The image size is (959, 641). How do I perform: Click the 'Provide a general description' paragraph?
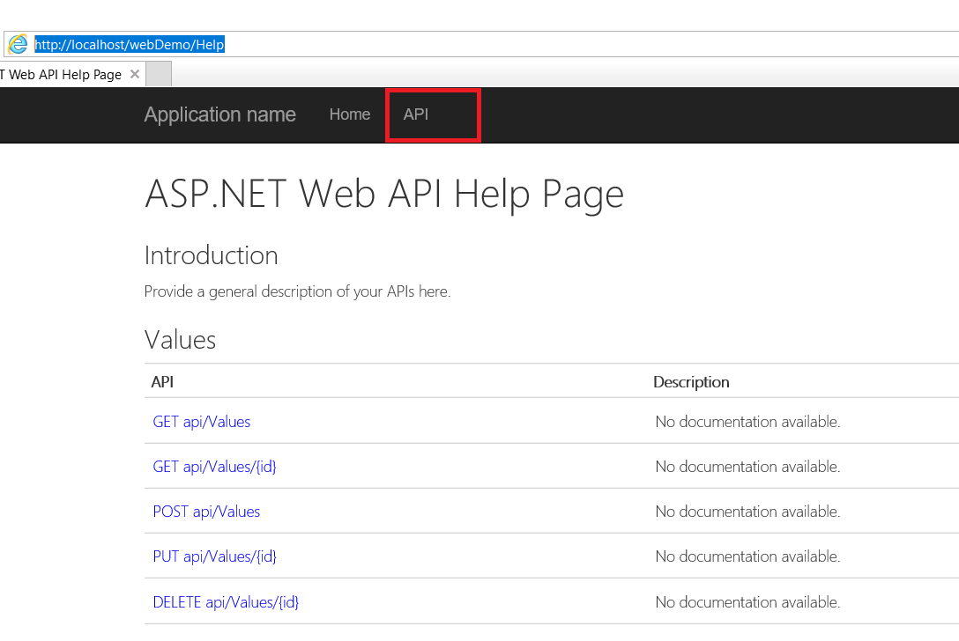297,291
